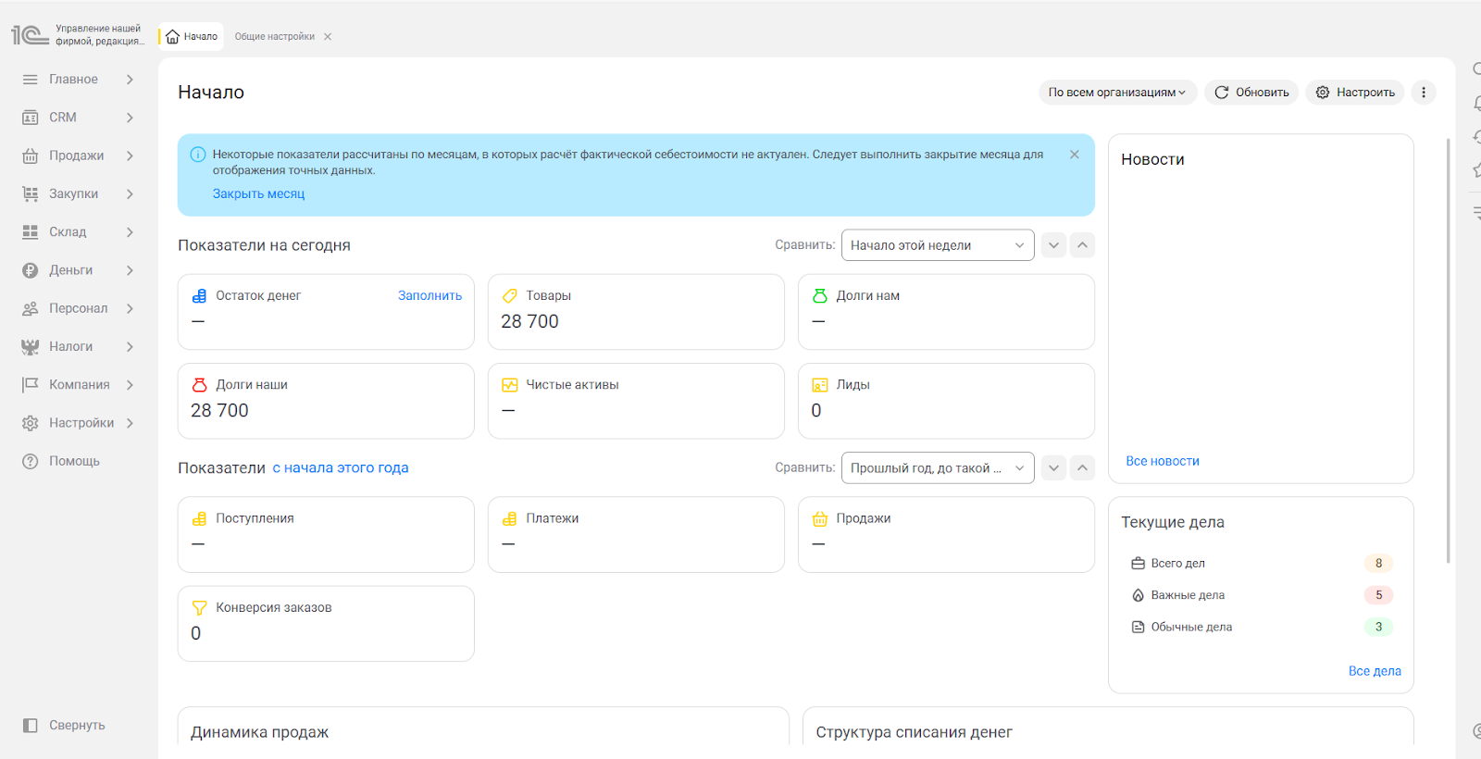The height and width of the screenshot is (759, 1481).
Task: Expand the Продажи sidebar menu
Action: coord(78,156)
